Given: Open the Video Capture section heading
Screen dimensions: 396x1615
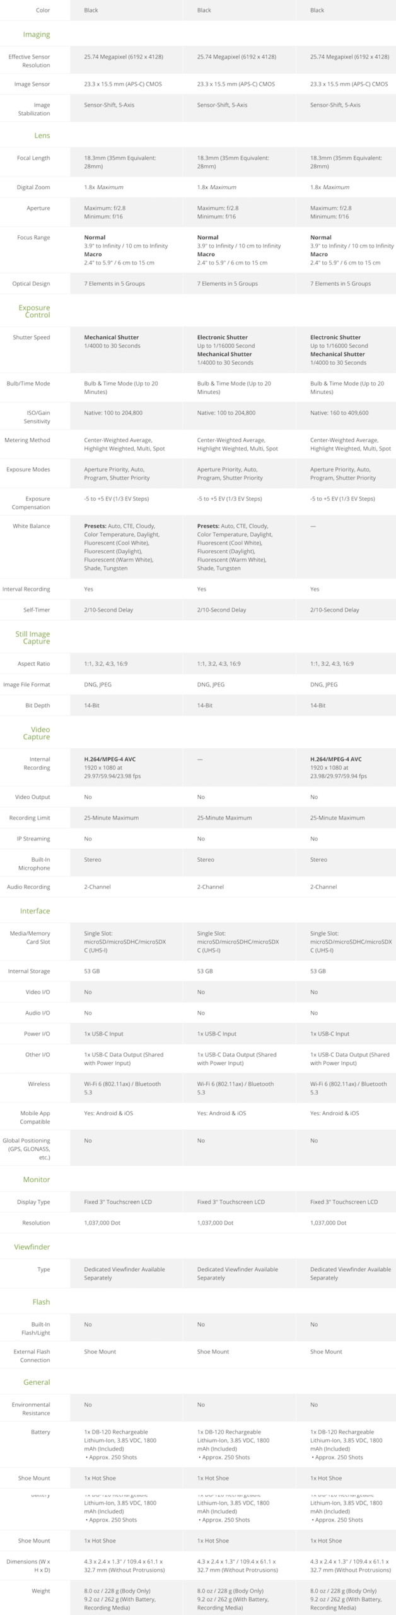Looking at the screenshot, I should (x=36, y=733).
